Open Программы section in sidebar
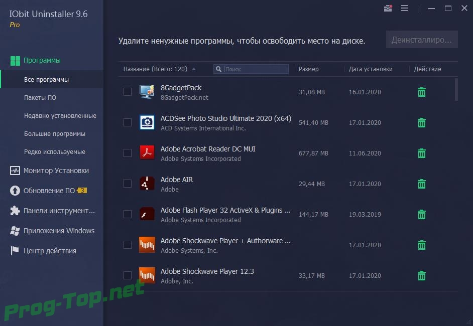473x326 pixels. pyautogui.click(x=42, y=60)
